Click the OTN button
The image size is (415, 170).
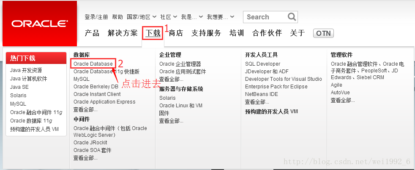[x=323, y=34]
